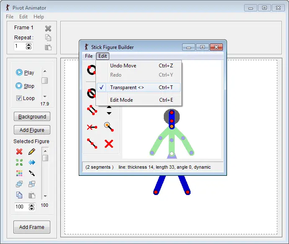The height and width of the screenshot is (244, 289).
Task: Click red handle at right foot
Action: [188, 192]
